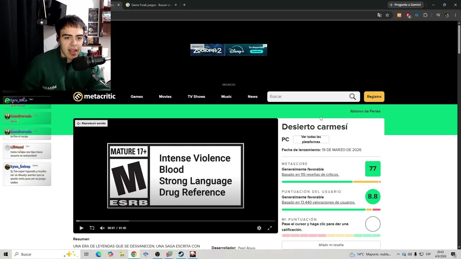The width and height of the screenshot is (461, 259).
Task: Open the notification center in the taskbar
Action: [x=453, y=254]
